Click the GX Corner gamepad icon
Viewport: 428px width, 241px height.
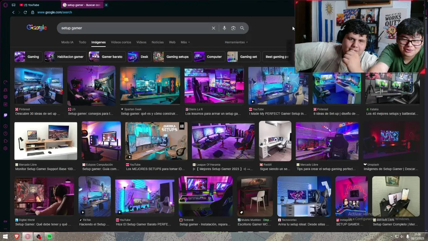(x=13, y=5)
